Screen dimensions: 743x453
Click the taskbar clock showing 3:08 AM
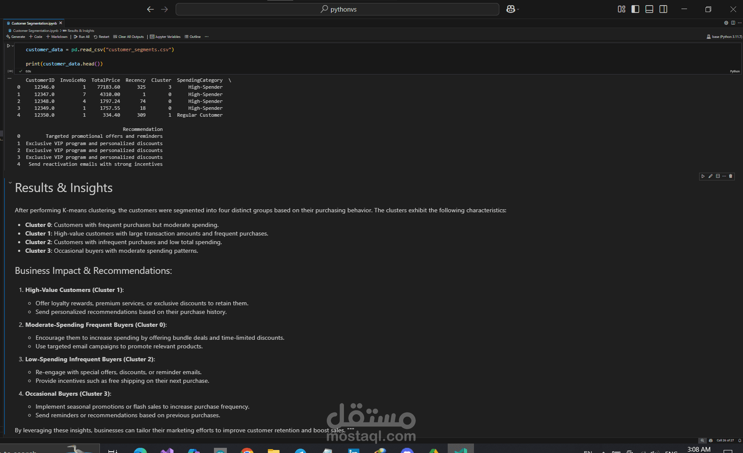pos(699,449)
